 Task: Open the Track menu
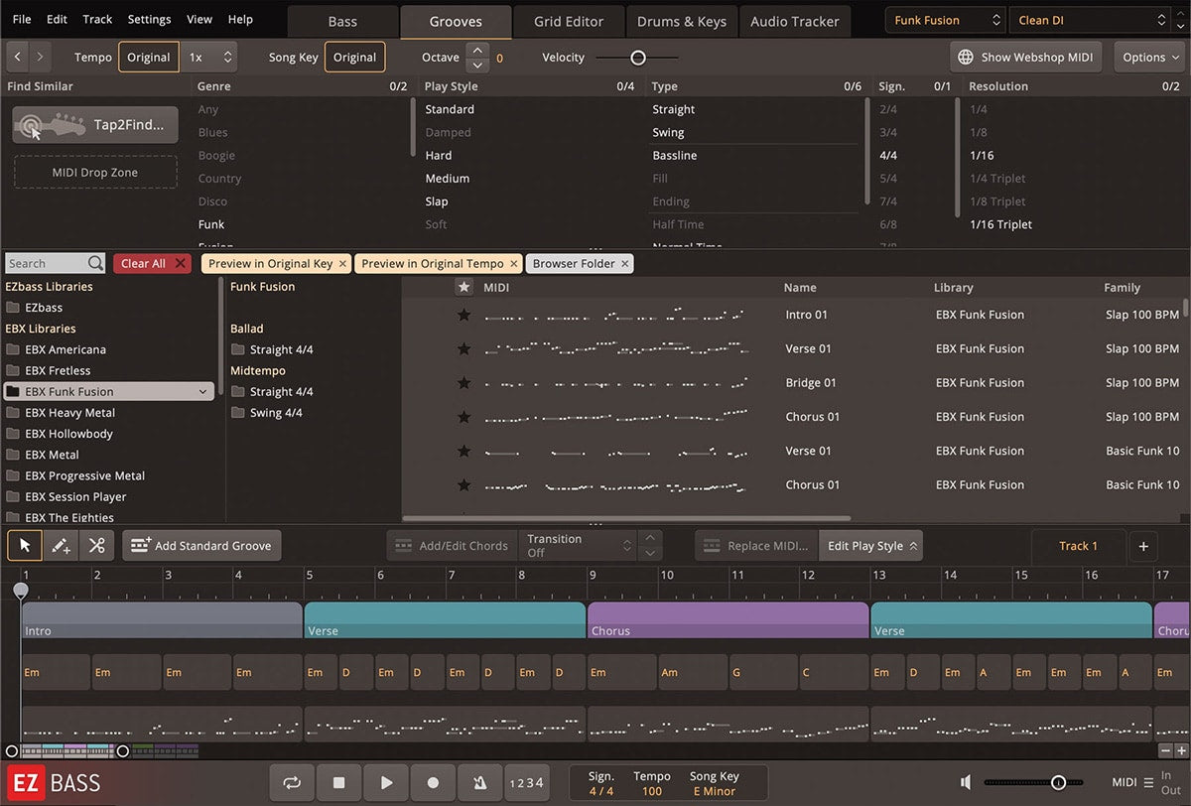(x=97, y=19)
